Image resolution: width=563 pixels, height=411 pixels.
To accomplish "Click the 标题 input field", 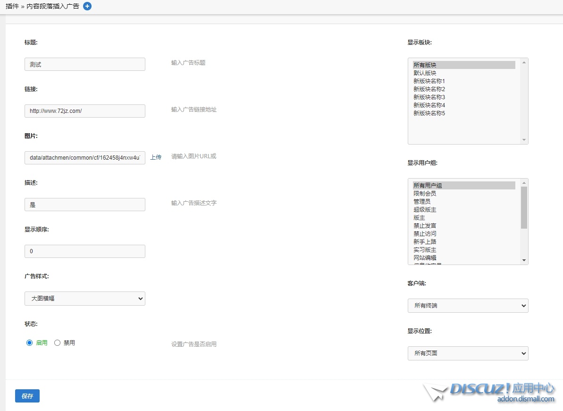I will 85,64.
